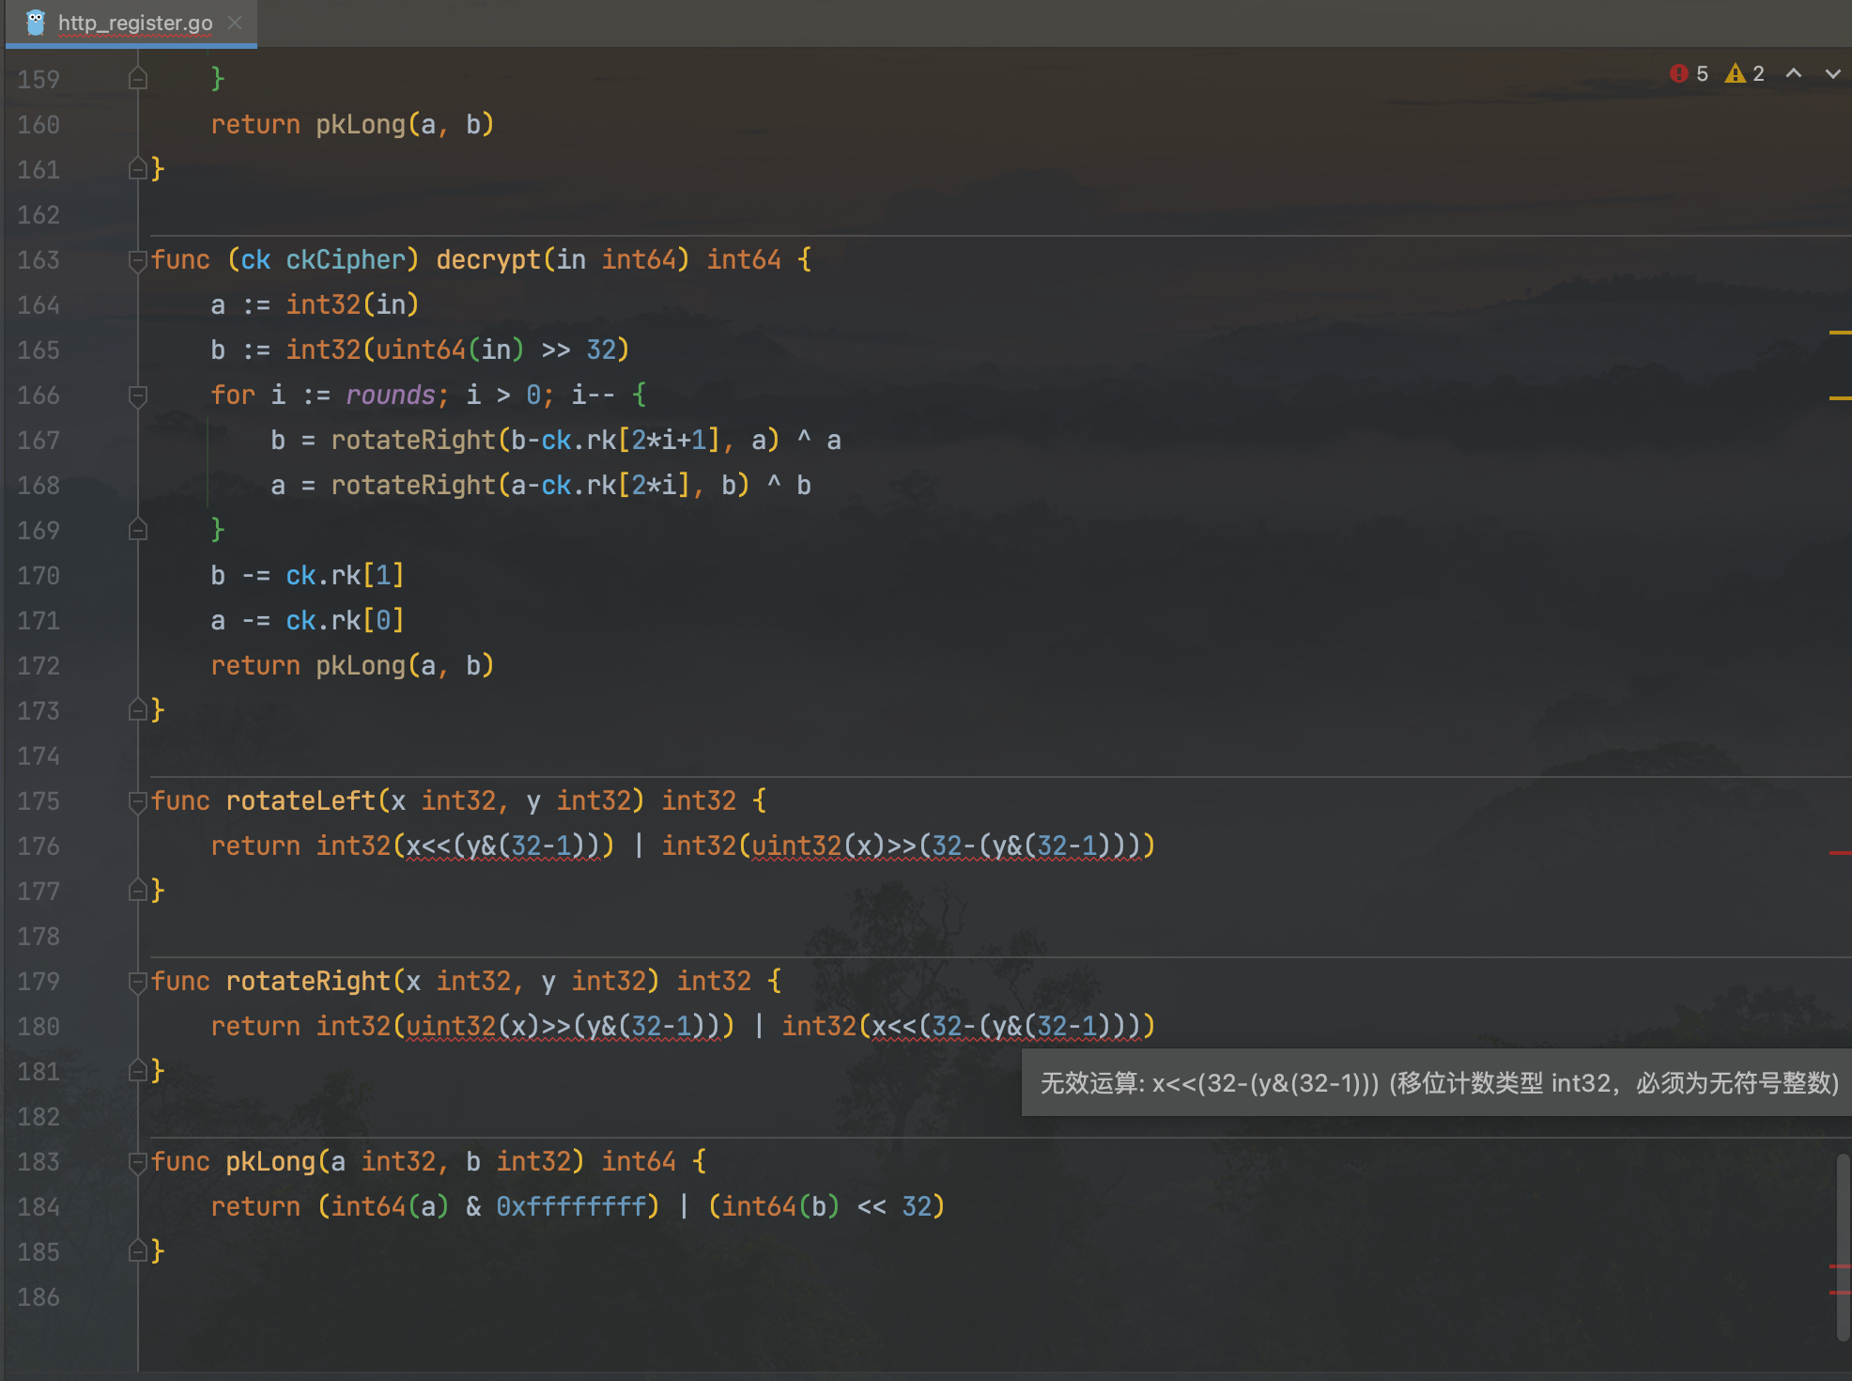
Task: Fold the rotateLeft function at line 175
Action: [x=138, y=801]
